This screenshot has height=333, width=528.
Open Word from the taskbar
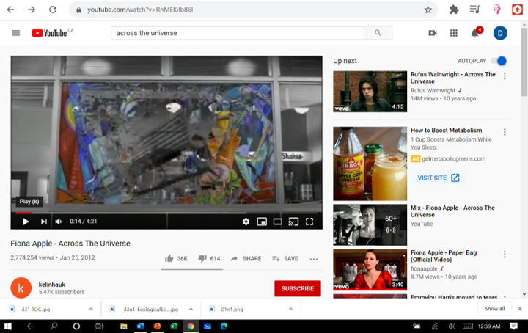point(140,326)
